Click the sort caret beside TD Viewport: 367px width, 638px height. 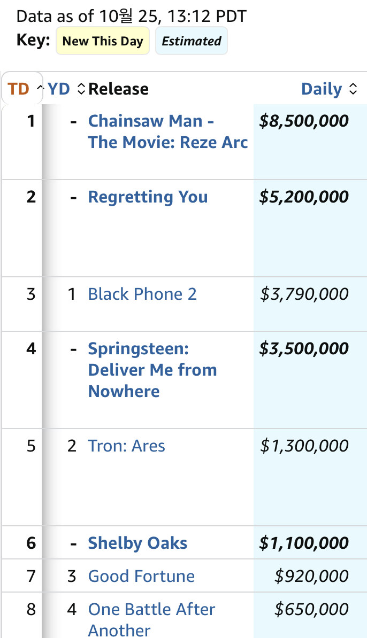tap(39, 88)
